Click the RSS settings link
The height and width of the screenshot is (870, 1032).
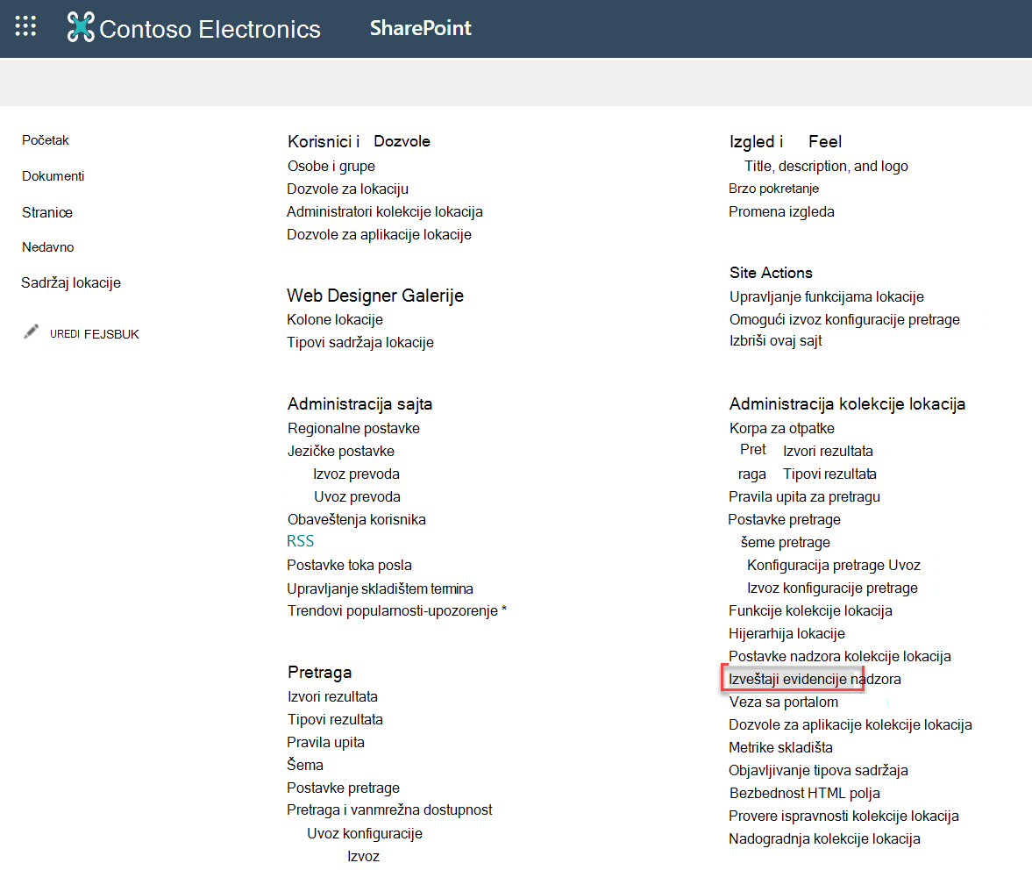click(x=300, y=541)
